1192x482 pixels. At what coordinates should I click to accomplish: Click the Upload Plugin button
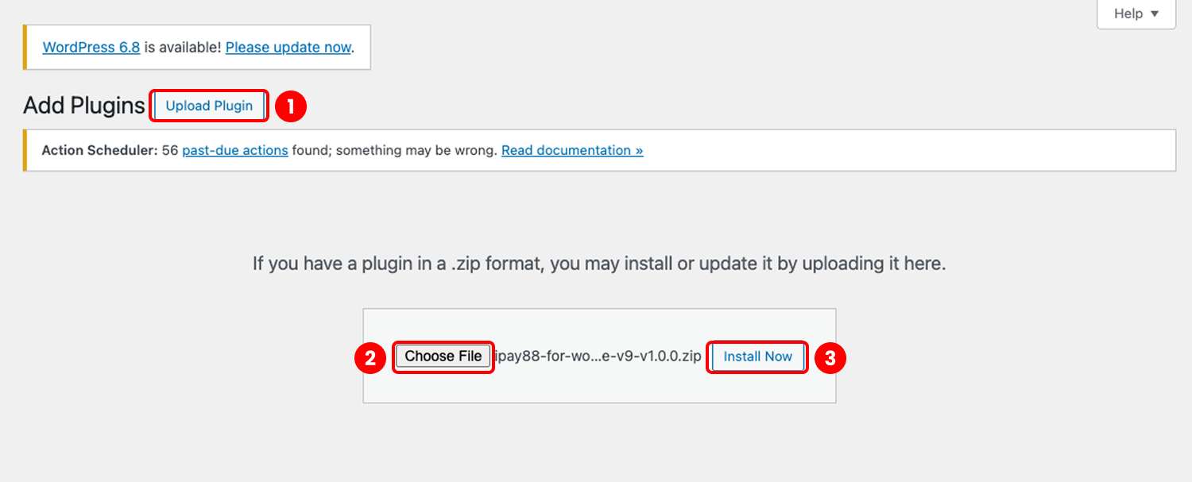209,106
